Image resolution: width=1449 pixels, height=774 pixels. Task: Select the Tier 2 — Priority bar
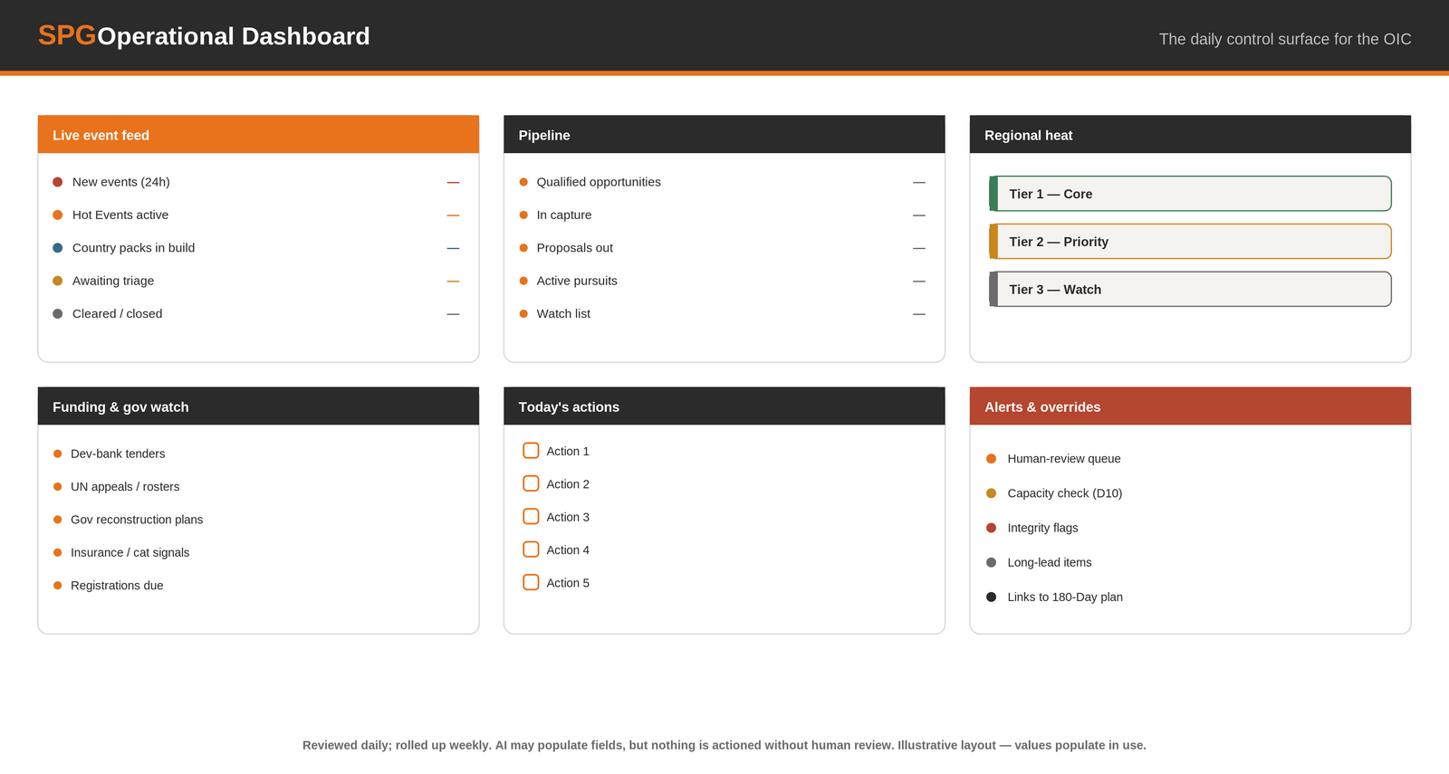(x=1190, y=242)
